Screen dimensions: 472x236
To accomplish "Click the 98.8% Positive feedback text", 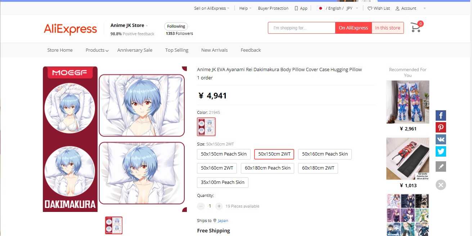I will (132, 34).
